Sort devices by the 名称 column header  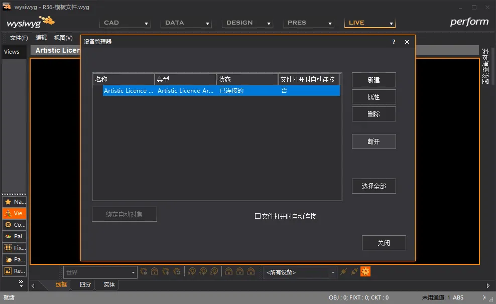point(123,79)
